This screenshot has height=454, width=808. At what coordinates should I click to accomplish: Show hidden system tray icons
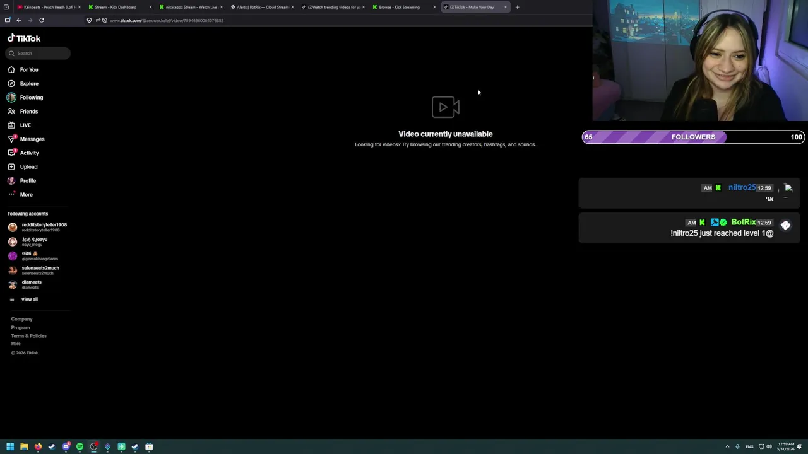coord(727,446)
